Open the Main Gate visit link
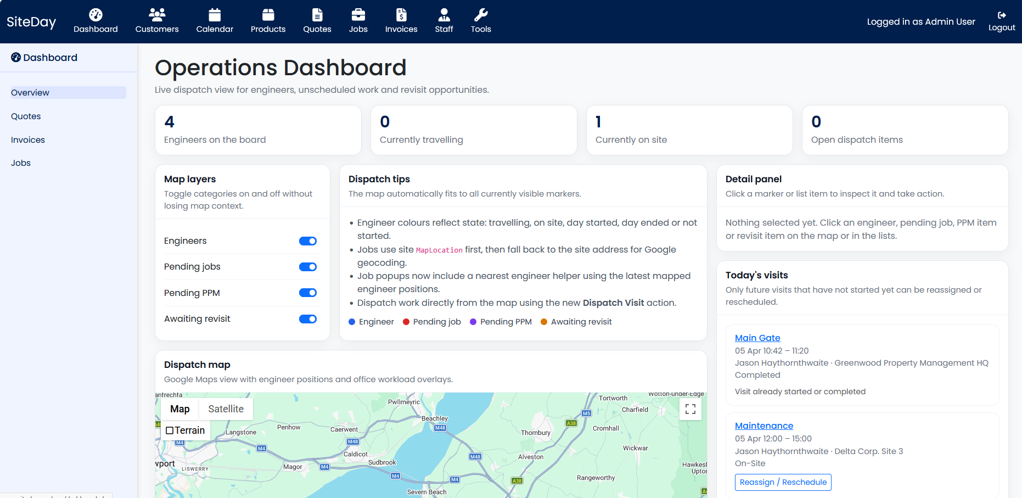 click(x=757, y=338)
